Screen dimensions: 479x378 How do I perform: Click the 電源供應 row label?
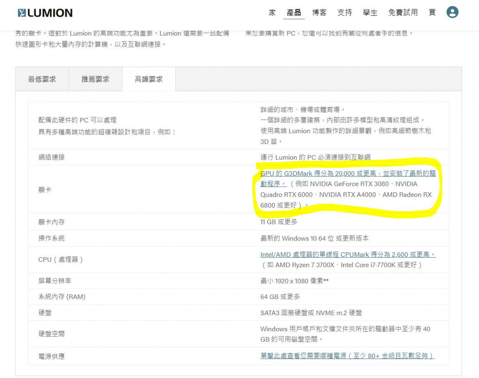click(51, 356)
